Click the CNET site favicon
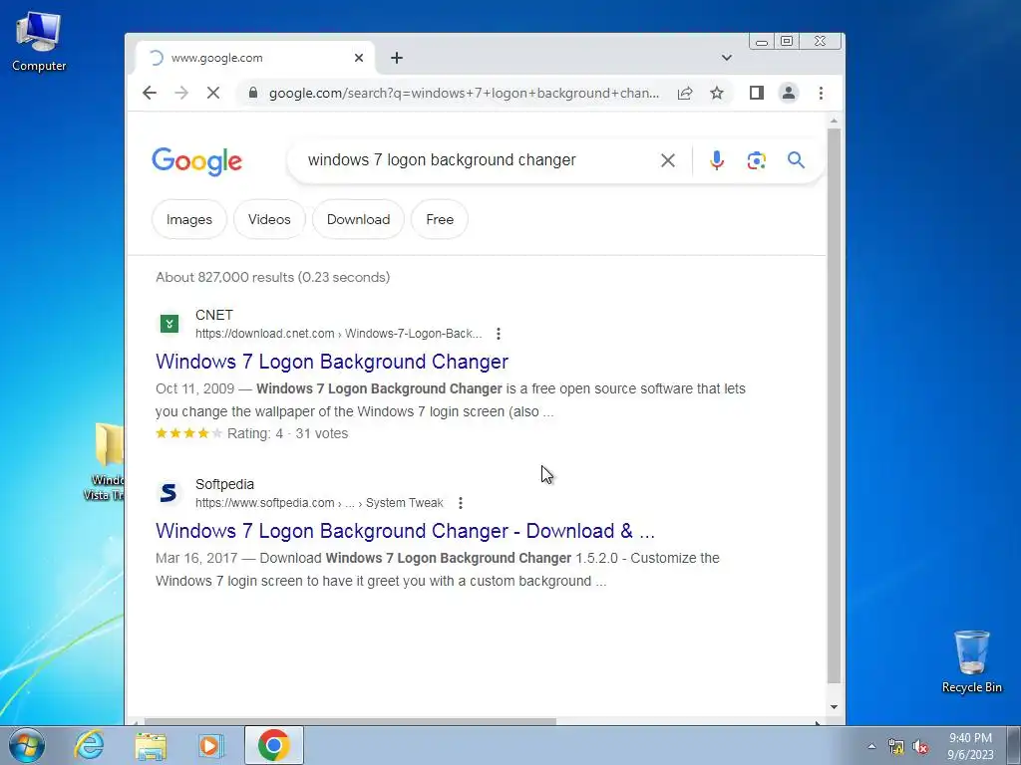The height and width of the screenshot is (765, 1021). coord(170,324)
